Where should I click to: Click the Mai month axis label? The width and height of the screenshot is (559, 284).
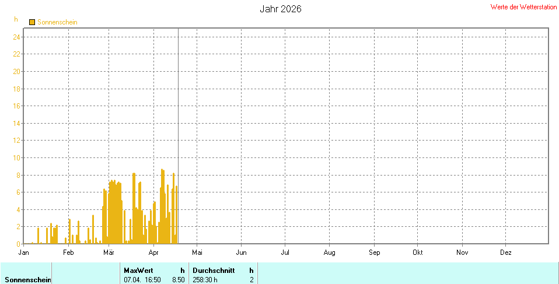197,253
